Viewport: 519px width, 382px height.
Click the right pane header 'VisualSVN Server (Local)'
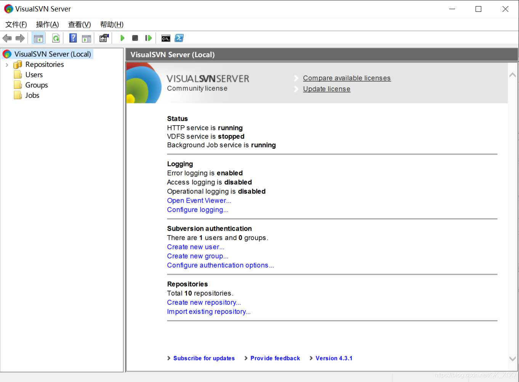tap(172, 55)
